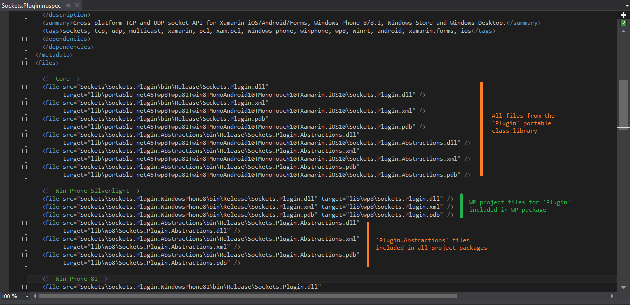Click the portable target line ending Sockets.Plugin.xml
Image resolution: width=630 pixels, height=305 pixels.
(244, 111)
